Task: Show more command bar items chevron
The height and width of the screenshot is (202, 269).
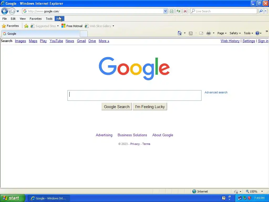Action: point(267,31)
